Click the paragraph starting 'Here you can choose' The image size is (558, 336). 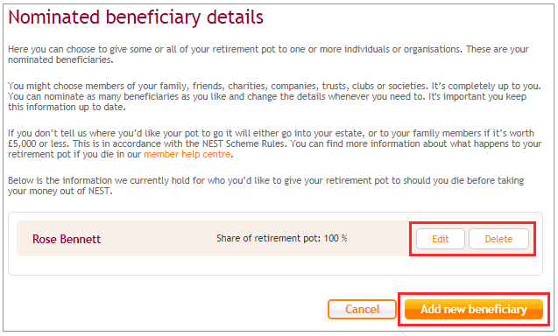[268, 54]
